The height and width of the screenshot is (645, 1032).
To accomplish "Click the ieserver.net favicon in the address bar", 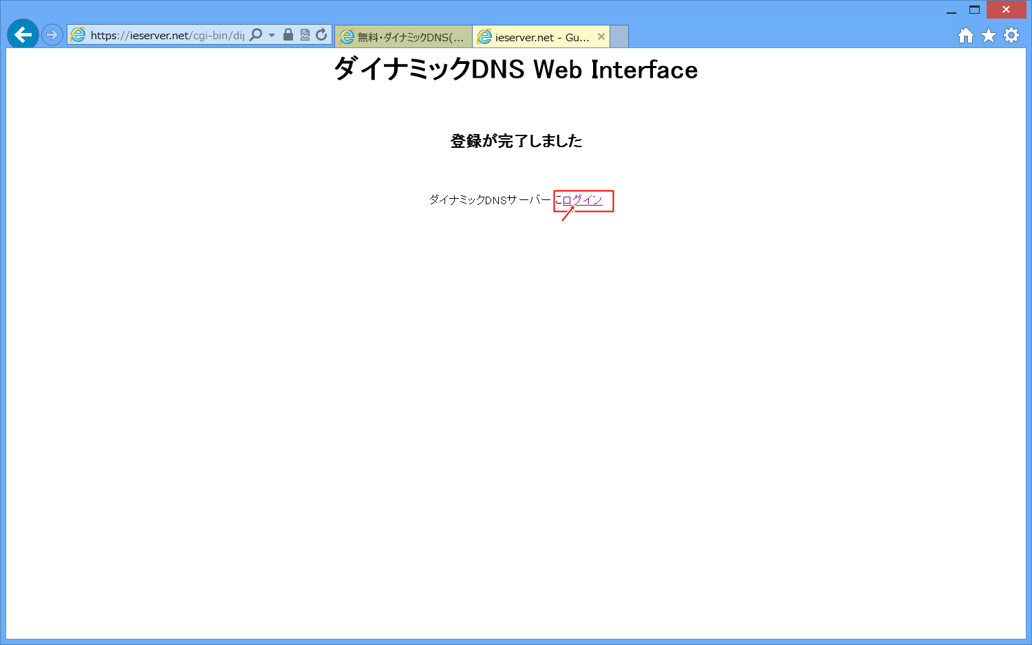I will 78,34.
